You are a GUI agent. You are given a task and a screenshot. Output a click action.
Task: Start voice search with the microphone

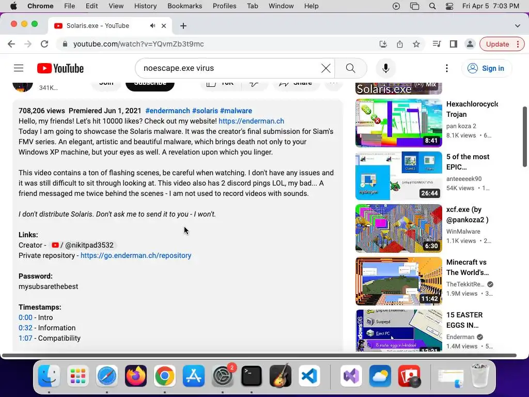[385, 68]
